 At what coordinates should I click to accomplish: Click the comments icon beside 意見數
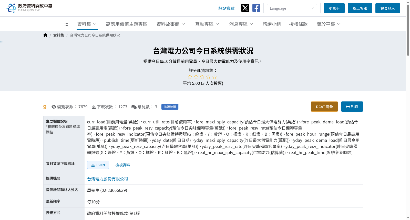click(x=134, y=107)
